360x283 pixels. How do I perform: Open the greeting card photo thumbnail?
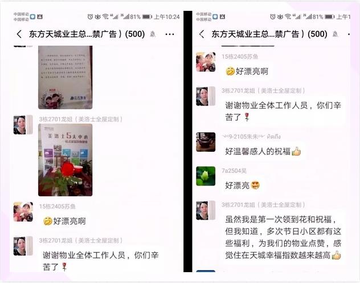[x=65, y=77]
